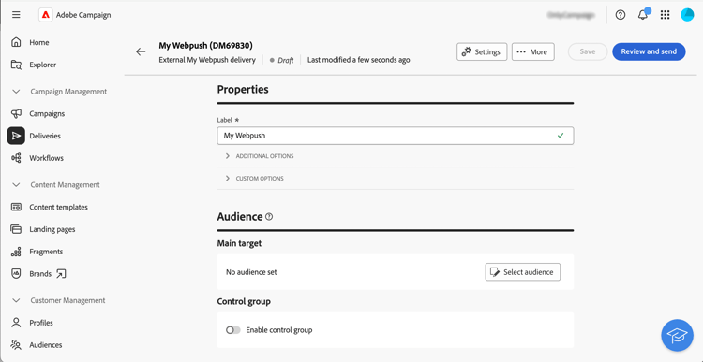Open the apps grid switcher
This screenshot has width=703, height=362.
tap(665, 15)
